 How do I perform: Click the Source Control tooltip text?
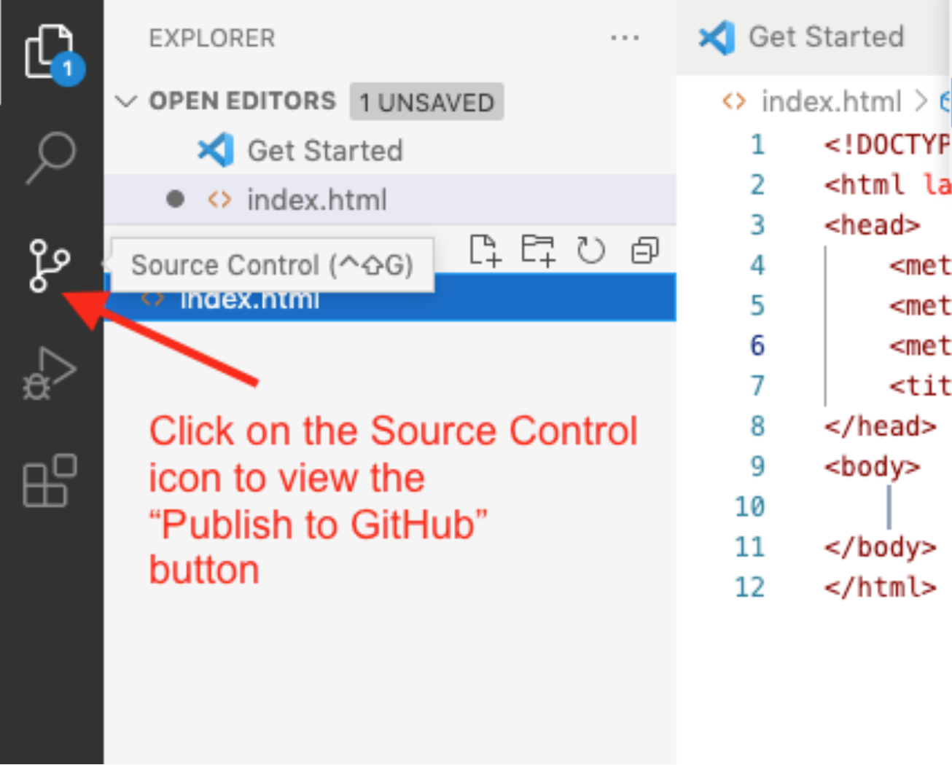point(273,264)
